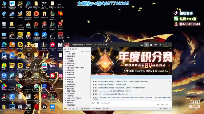Click the plus icon above the banner

[170, 49]
